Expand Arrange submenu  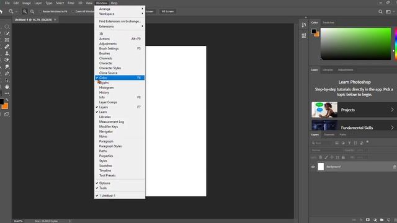pyautogui.click(x=120, y=9)
